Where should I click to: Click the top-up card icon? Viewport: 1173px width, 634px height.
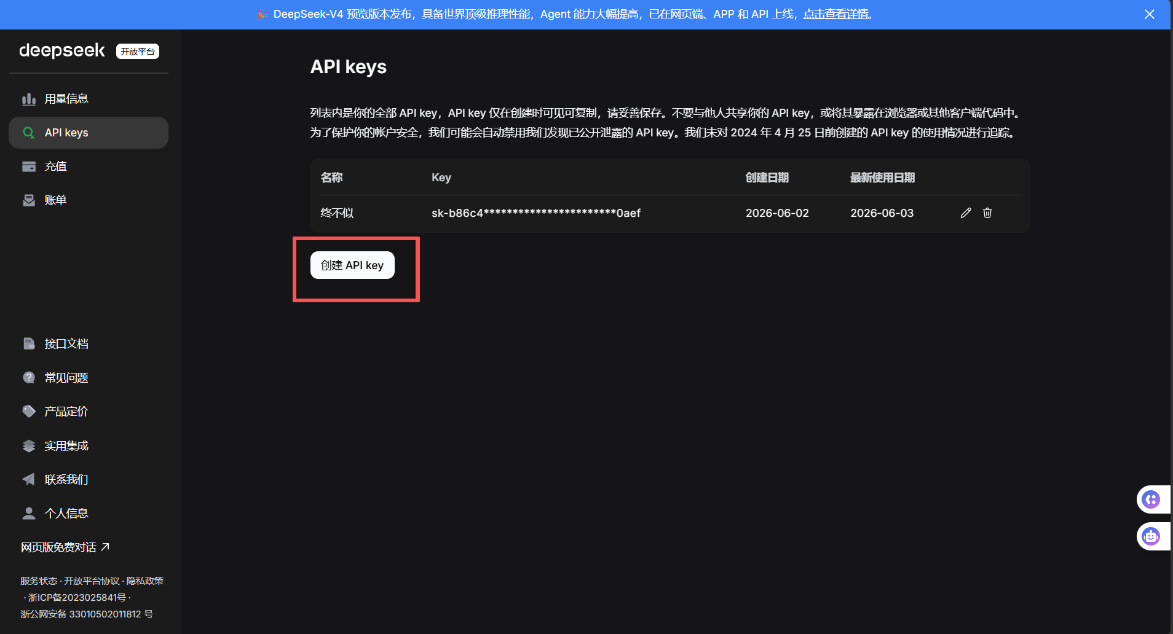tap(29, 166)
